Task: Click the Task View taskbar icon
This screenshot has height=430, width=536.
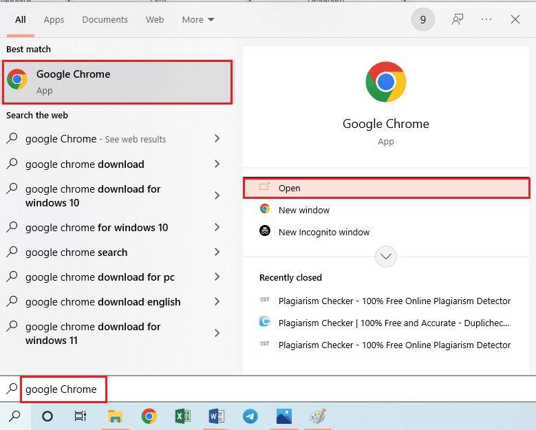Action: click(81, 416)
